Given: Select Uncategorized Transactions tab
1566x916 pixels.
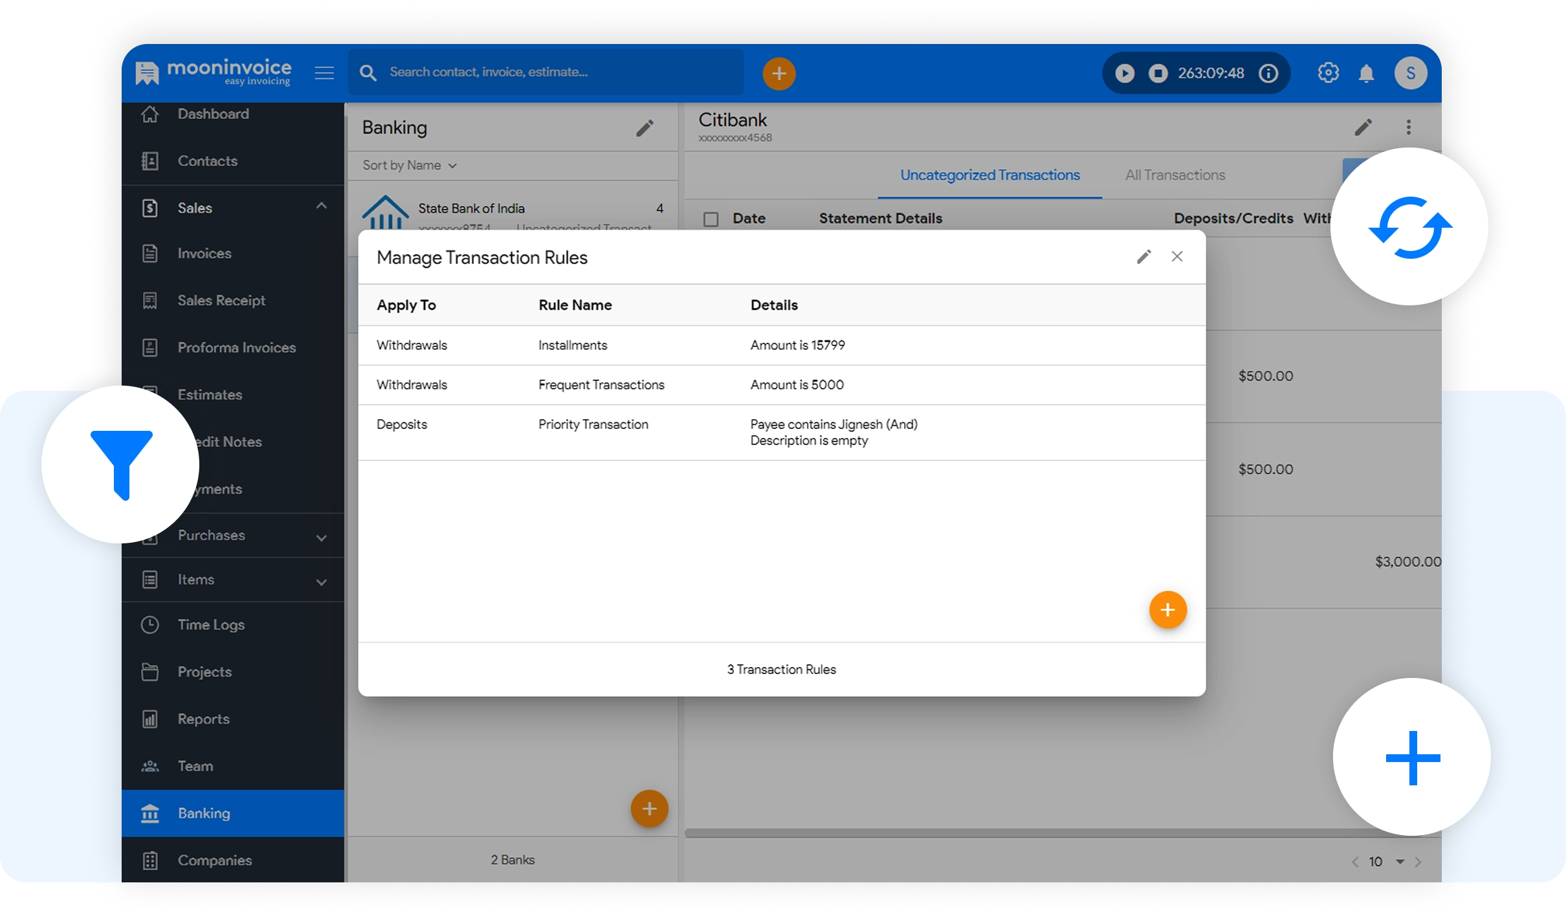Looking at the screenshot, I should 989,175.
